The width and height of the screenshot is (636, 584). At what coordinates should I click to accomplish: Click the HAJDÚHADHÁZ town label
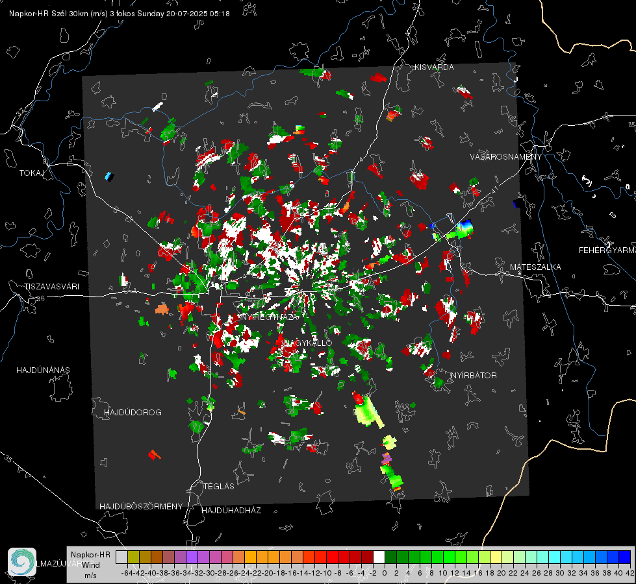231,511
